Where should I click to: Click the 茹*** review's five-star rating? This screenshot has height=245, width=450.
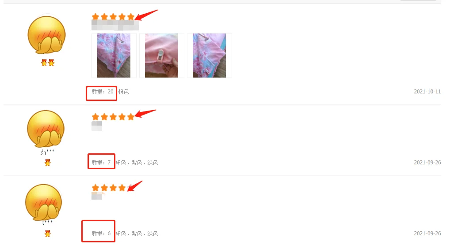[x=113, y=117]
